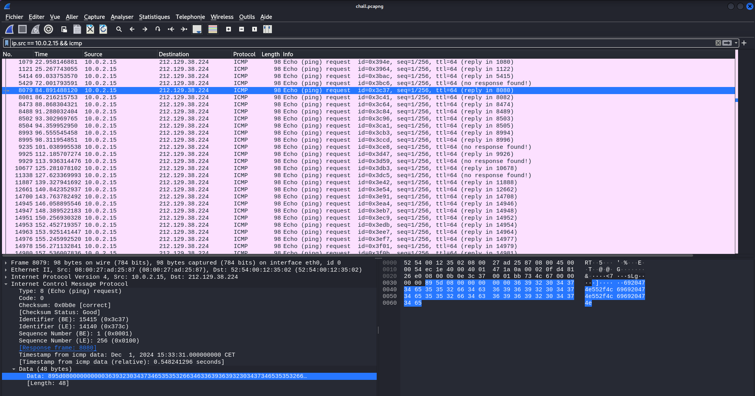Reload the capture file icon
Viewport: 755px width, 396px height.
[103, 29]
